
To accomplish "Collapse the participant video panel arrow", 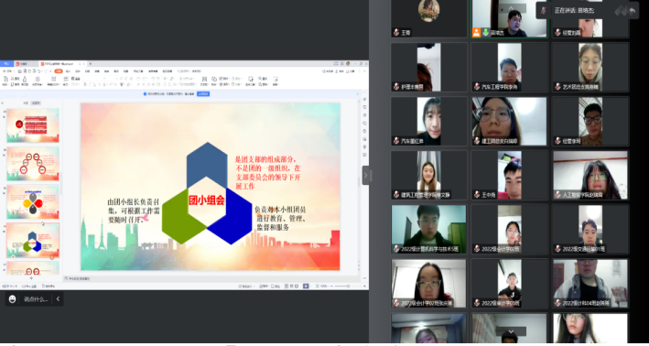I will tap(365, 175).
